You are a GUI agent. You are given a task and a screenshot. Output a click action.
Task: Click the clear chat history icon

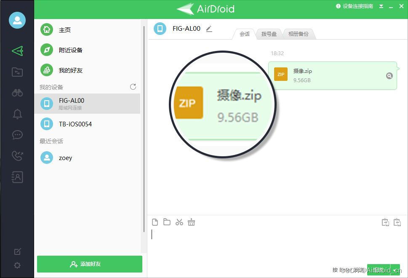tap(191, 222)
